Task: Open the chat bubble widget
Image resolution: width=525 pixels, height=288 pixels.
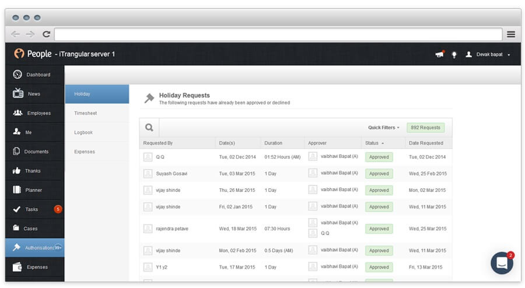Action: tap(502, 264)
